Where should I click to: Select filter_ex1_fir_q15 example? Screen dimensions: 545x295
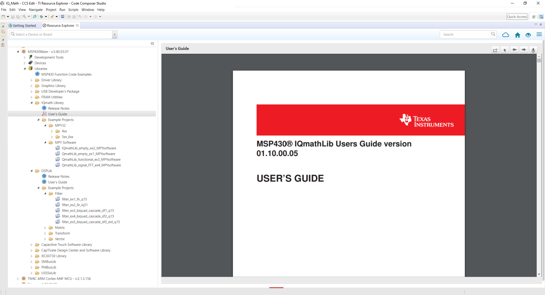point(75,199)
